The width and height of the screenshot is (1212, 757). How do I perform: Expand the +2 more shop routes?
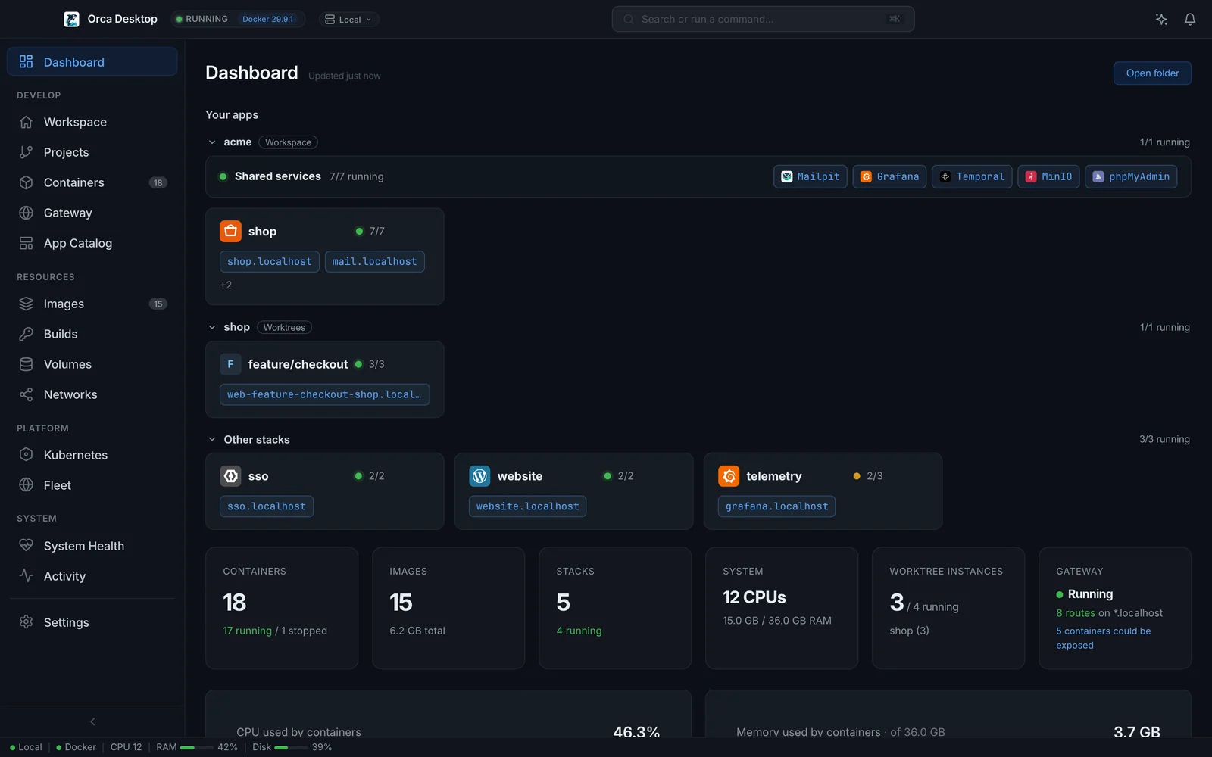point(226,285)
